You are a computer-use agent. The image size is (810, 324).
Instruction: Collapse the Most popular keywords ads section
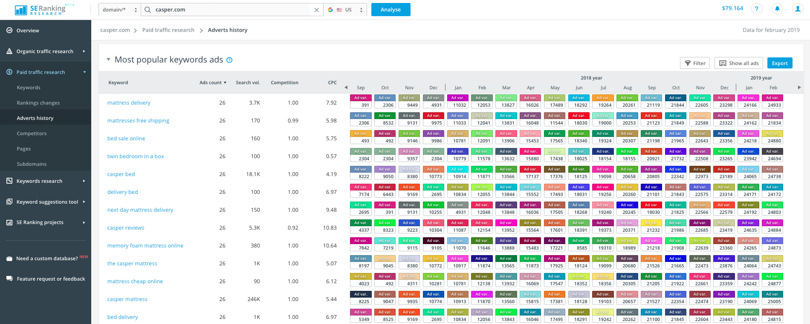pos(108,60)
